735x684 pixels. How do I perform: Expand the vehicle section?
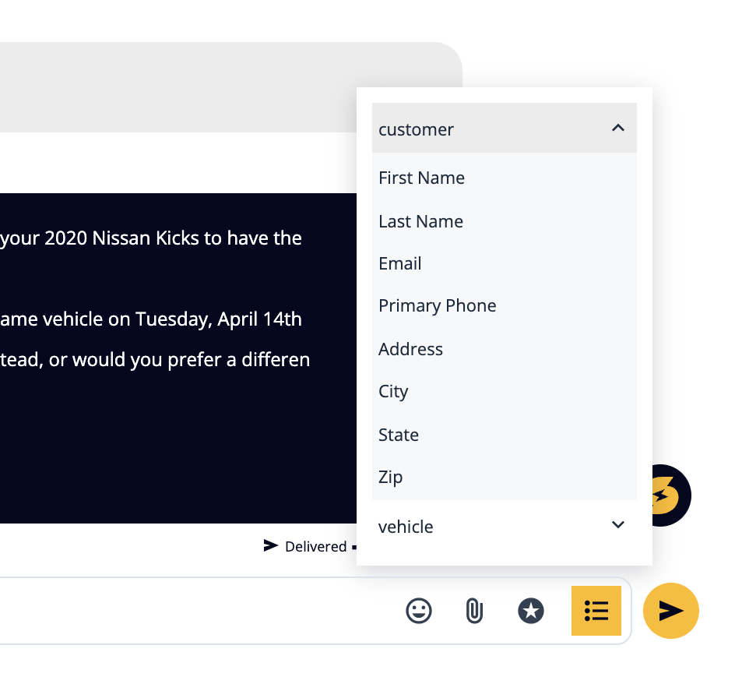coord(505,526)
